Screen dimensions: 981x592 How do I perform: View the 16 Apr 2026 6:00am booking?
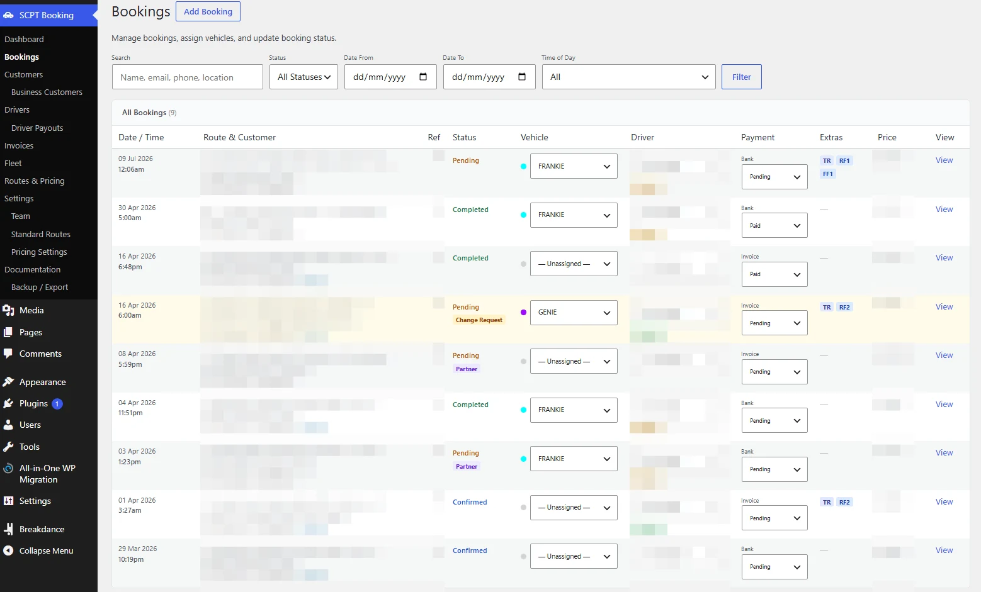[944, 307]
